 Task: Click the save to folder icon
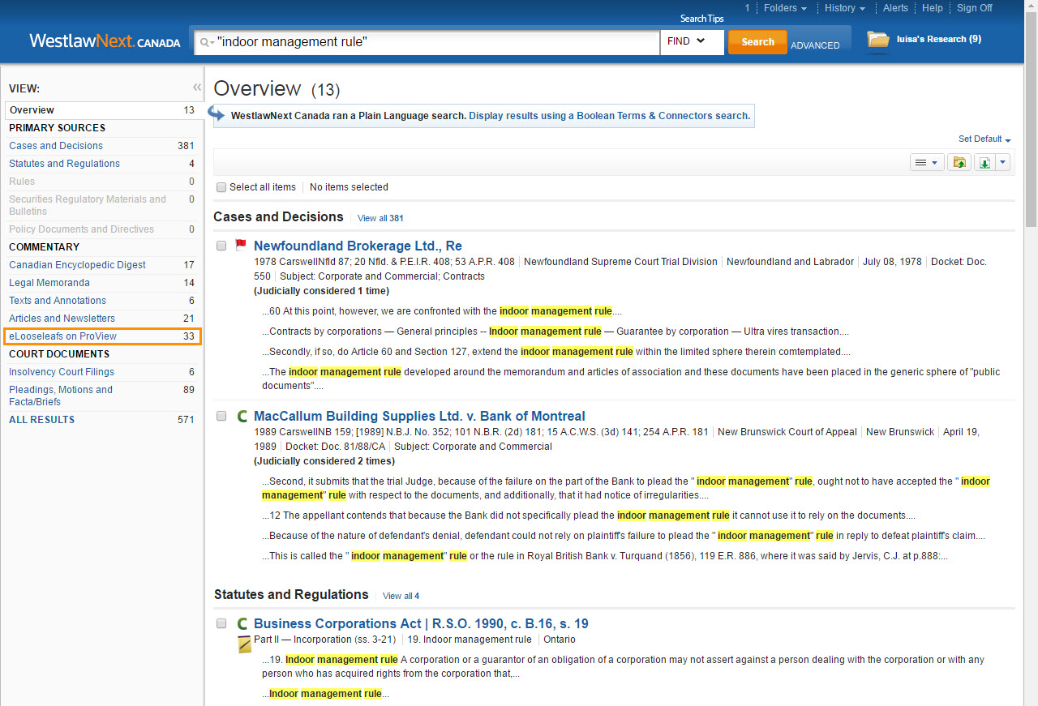(x=959, y=163)
